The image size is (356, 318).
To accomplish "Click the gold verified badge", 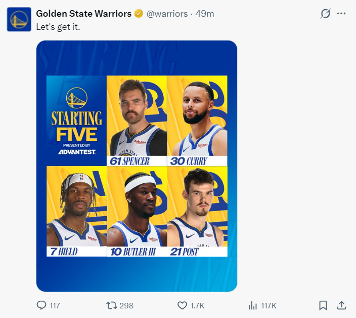I will (x=138, y=14).
